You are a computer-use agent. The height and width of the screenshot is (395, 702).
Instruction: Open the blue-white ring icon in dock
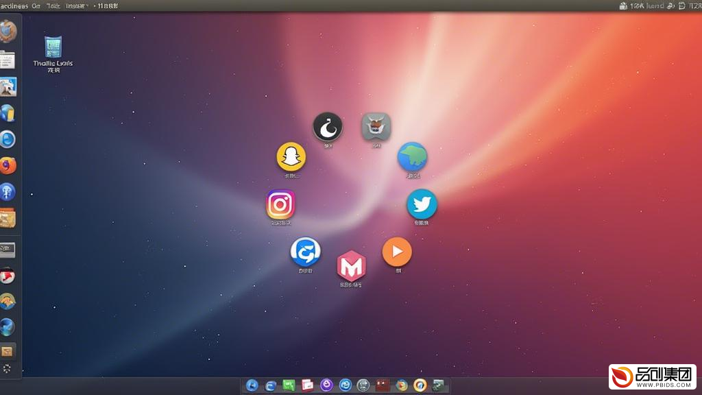click(x=346, y=385)
